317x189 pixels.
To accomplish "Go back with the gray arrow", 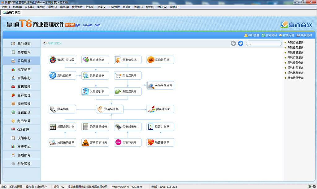I will coord(233,43).
